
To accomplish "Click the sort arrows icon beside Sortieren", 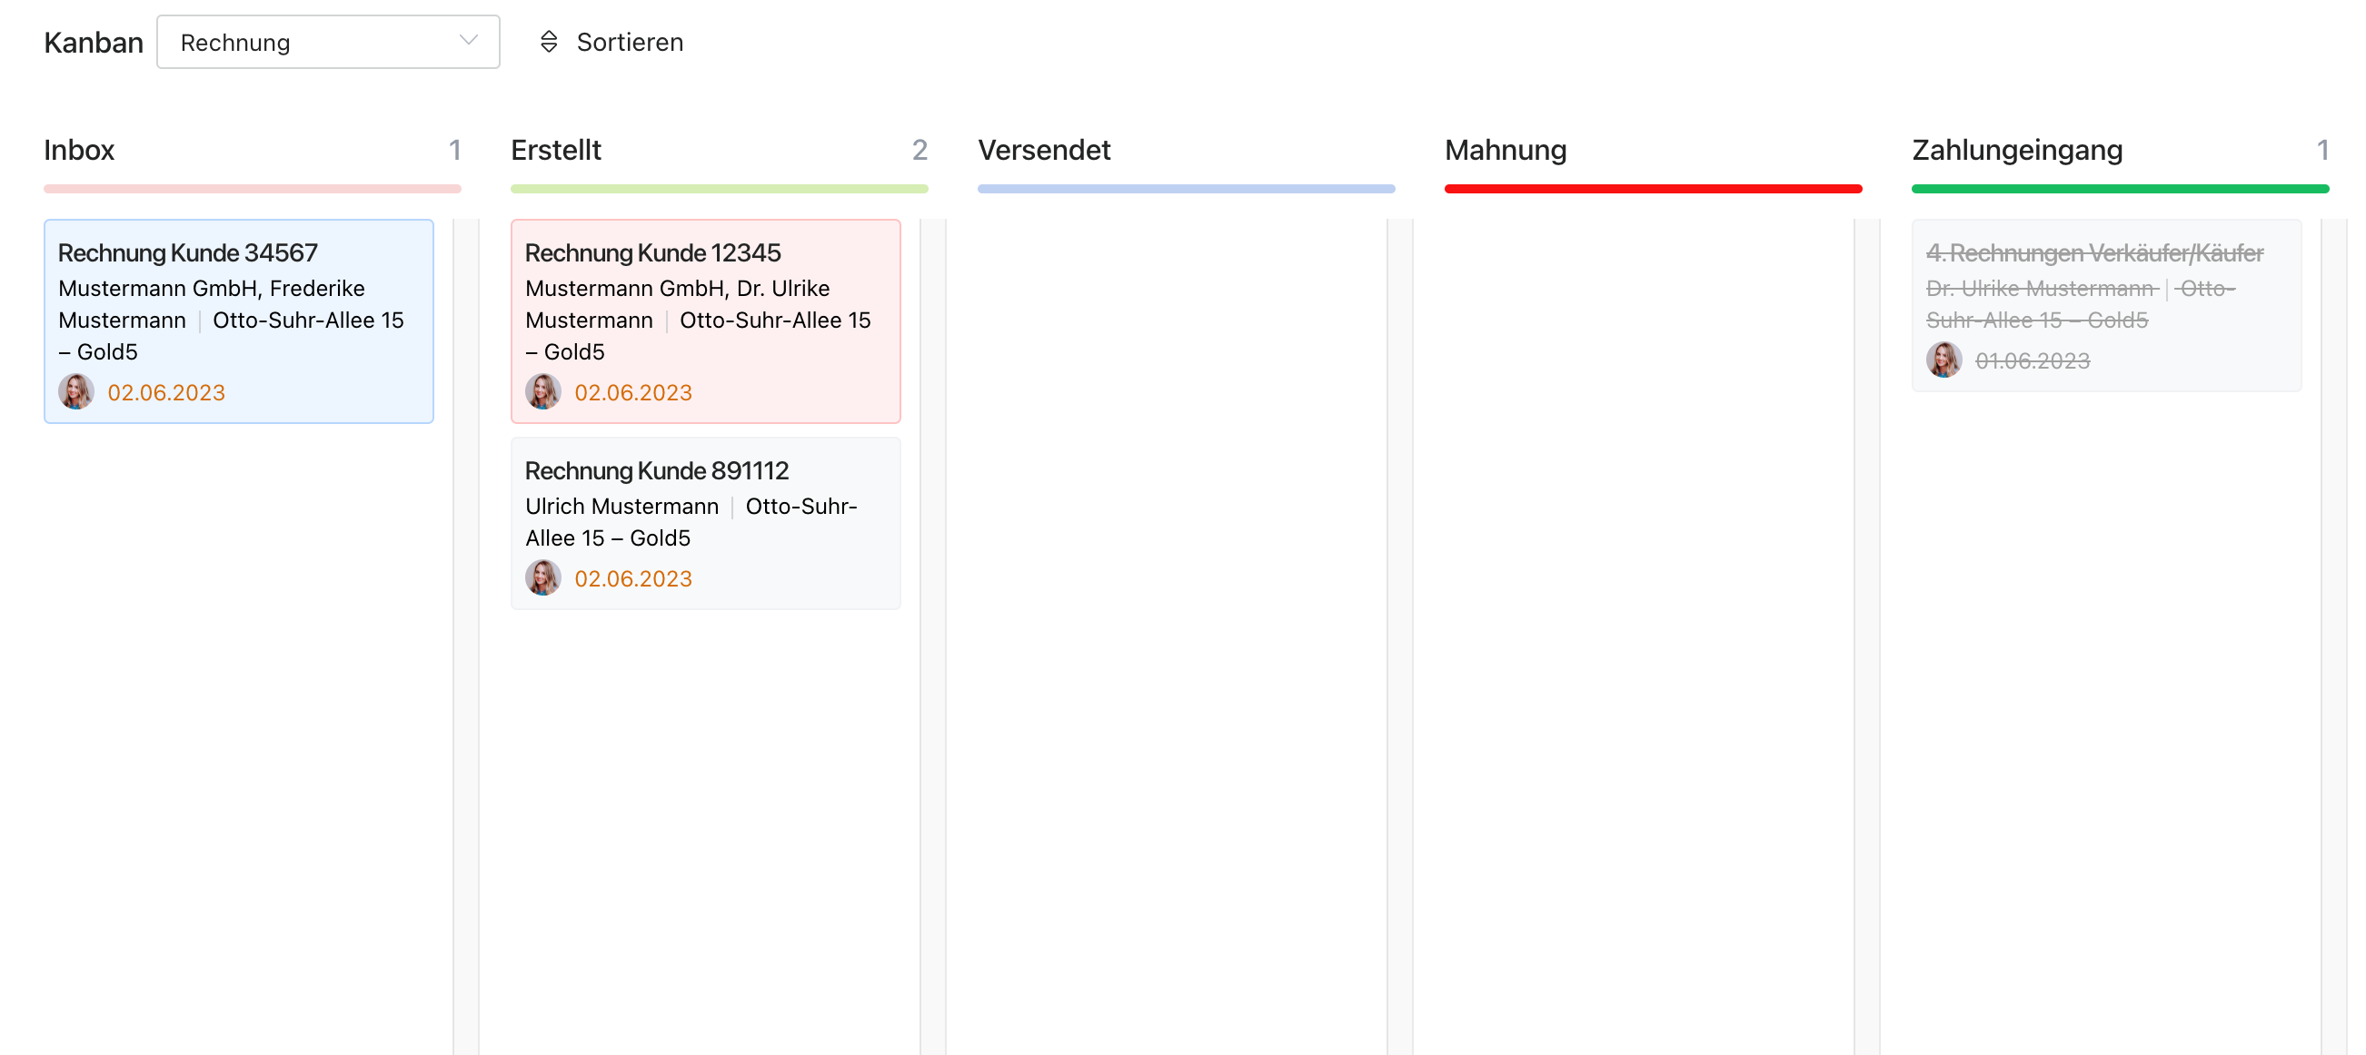I will tap(548, 42).
